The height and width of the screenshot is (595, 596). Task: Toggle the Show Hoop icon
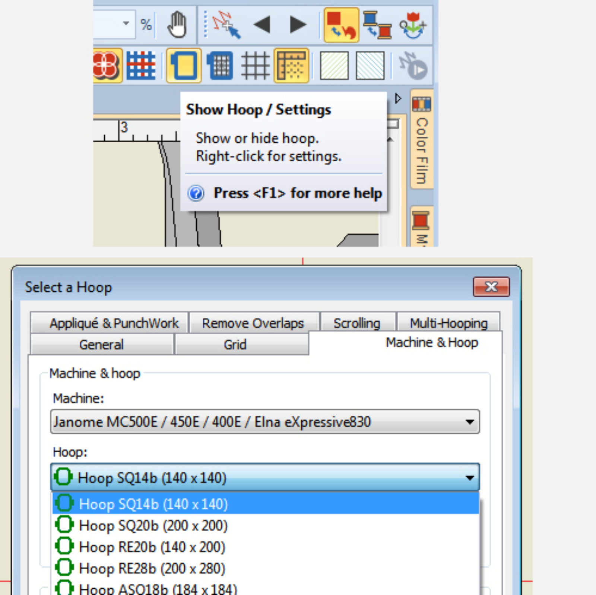(184, 66)
